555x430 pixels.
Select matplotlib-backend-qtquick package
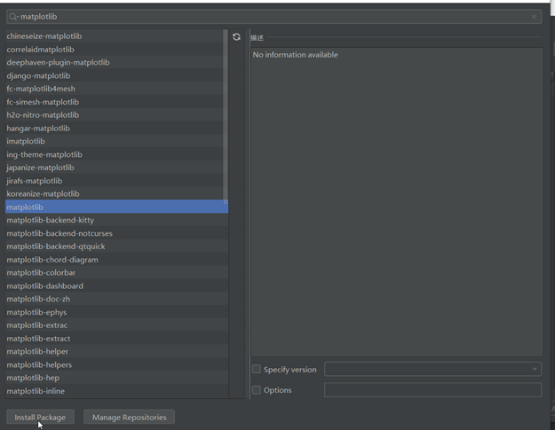click(x=117, y=246)
